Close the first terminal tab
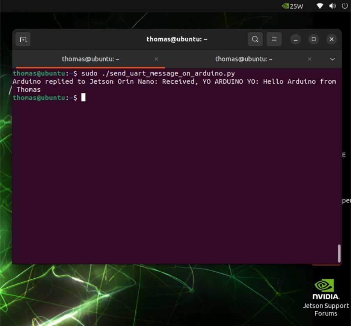351x326 pixels. click(x=156, y=59)
